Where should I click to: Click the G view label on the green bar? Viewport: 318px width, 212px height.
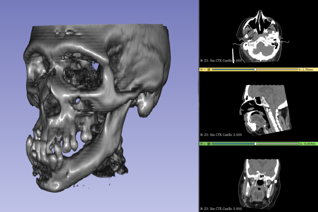pos(205,144)
